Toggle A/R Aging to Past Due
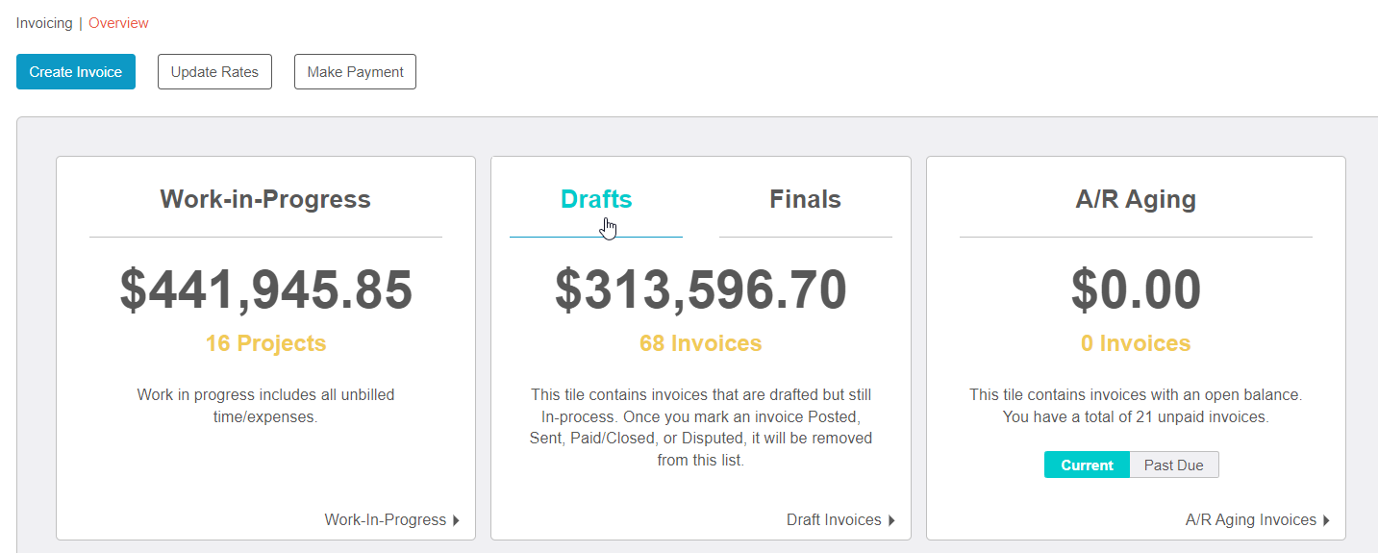This screenshot has width=1378, height=553. click(x=1173, y=465)
